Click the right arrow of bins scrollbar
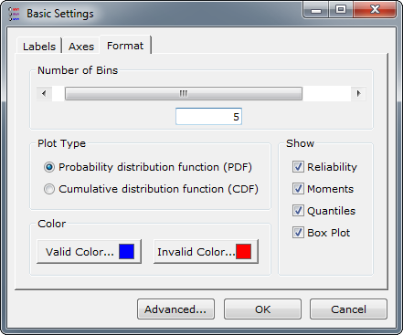 358,93
